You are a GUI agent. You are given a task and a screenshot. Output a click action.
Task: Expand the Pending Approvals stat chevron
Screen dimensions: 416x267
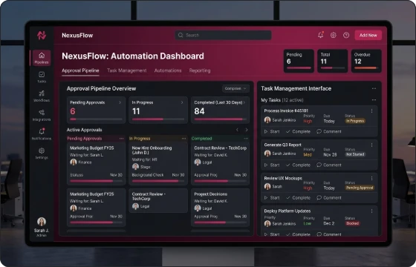click(x=120, y=102)
